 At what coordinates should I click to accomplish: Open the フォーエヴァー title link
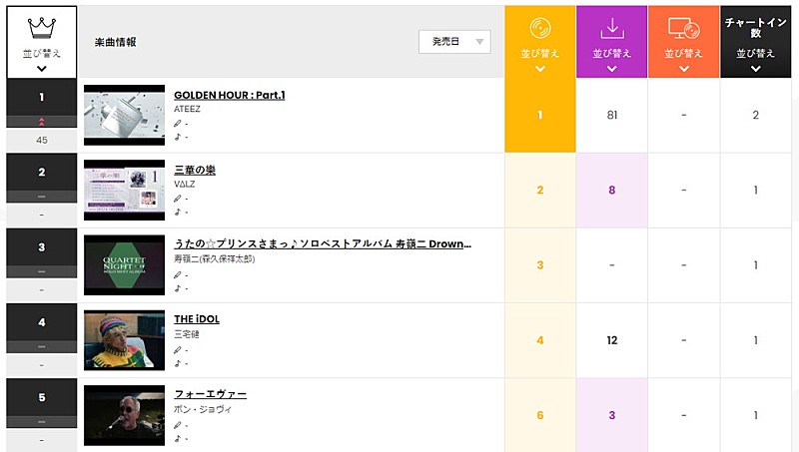pos(210,394)
